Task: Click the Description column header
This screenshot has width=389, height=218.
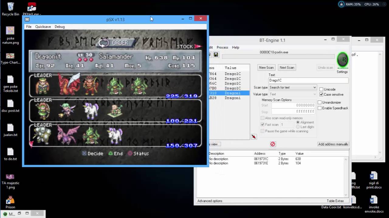Action: point(216,154)
